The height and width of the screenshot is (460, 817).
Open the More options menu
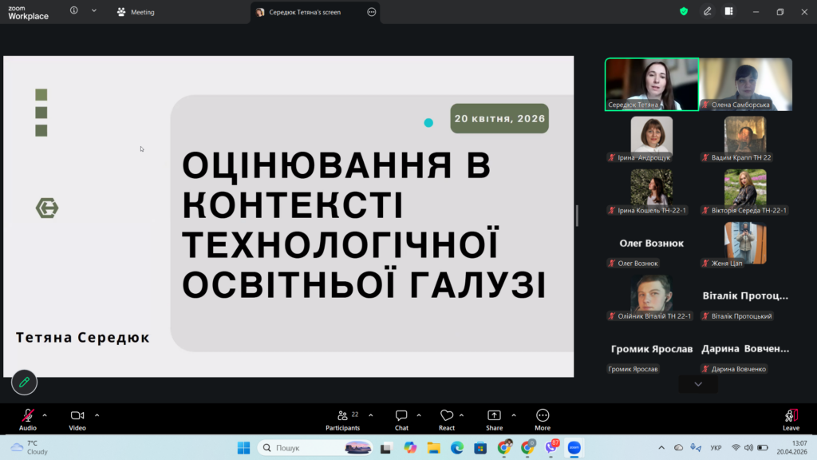click(x=543, y=418)
